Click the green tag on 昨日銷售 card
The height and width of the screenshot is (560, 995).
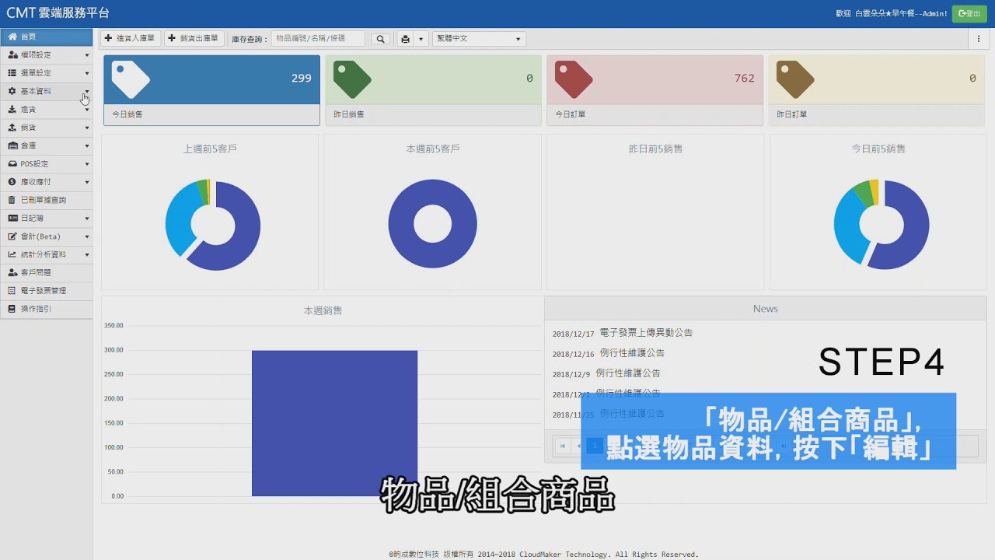click(352, 79)
